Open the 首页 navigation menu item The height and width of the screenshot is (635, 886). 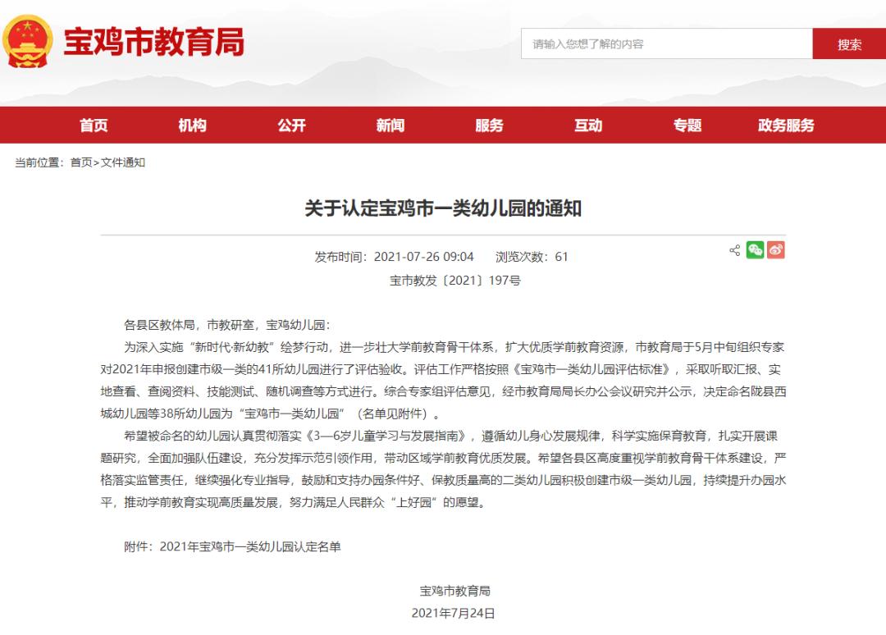click(x=94, y=126)
